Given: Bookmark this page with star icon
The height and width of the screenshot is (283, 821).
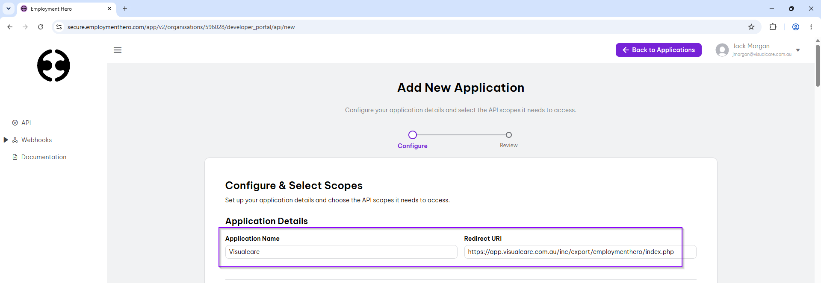Looking at the screenshot, I should coord(751,27).
